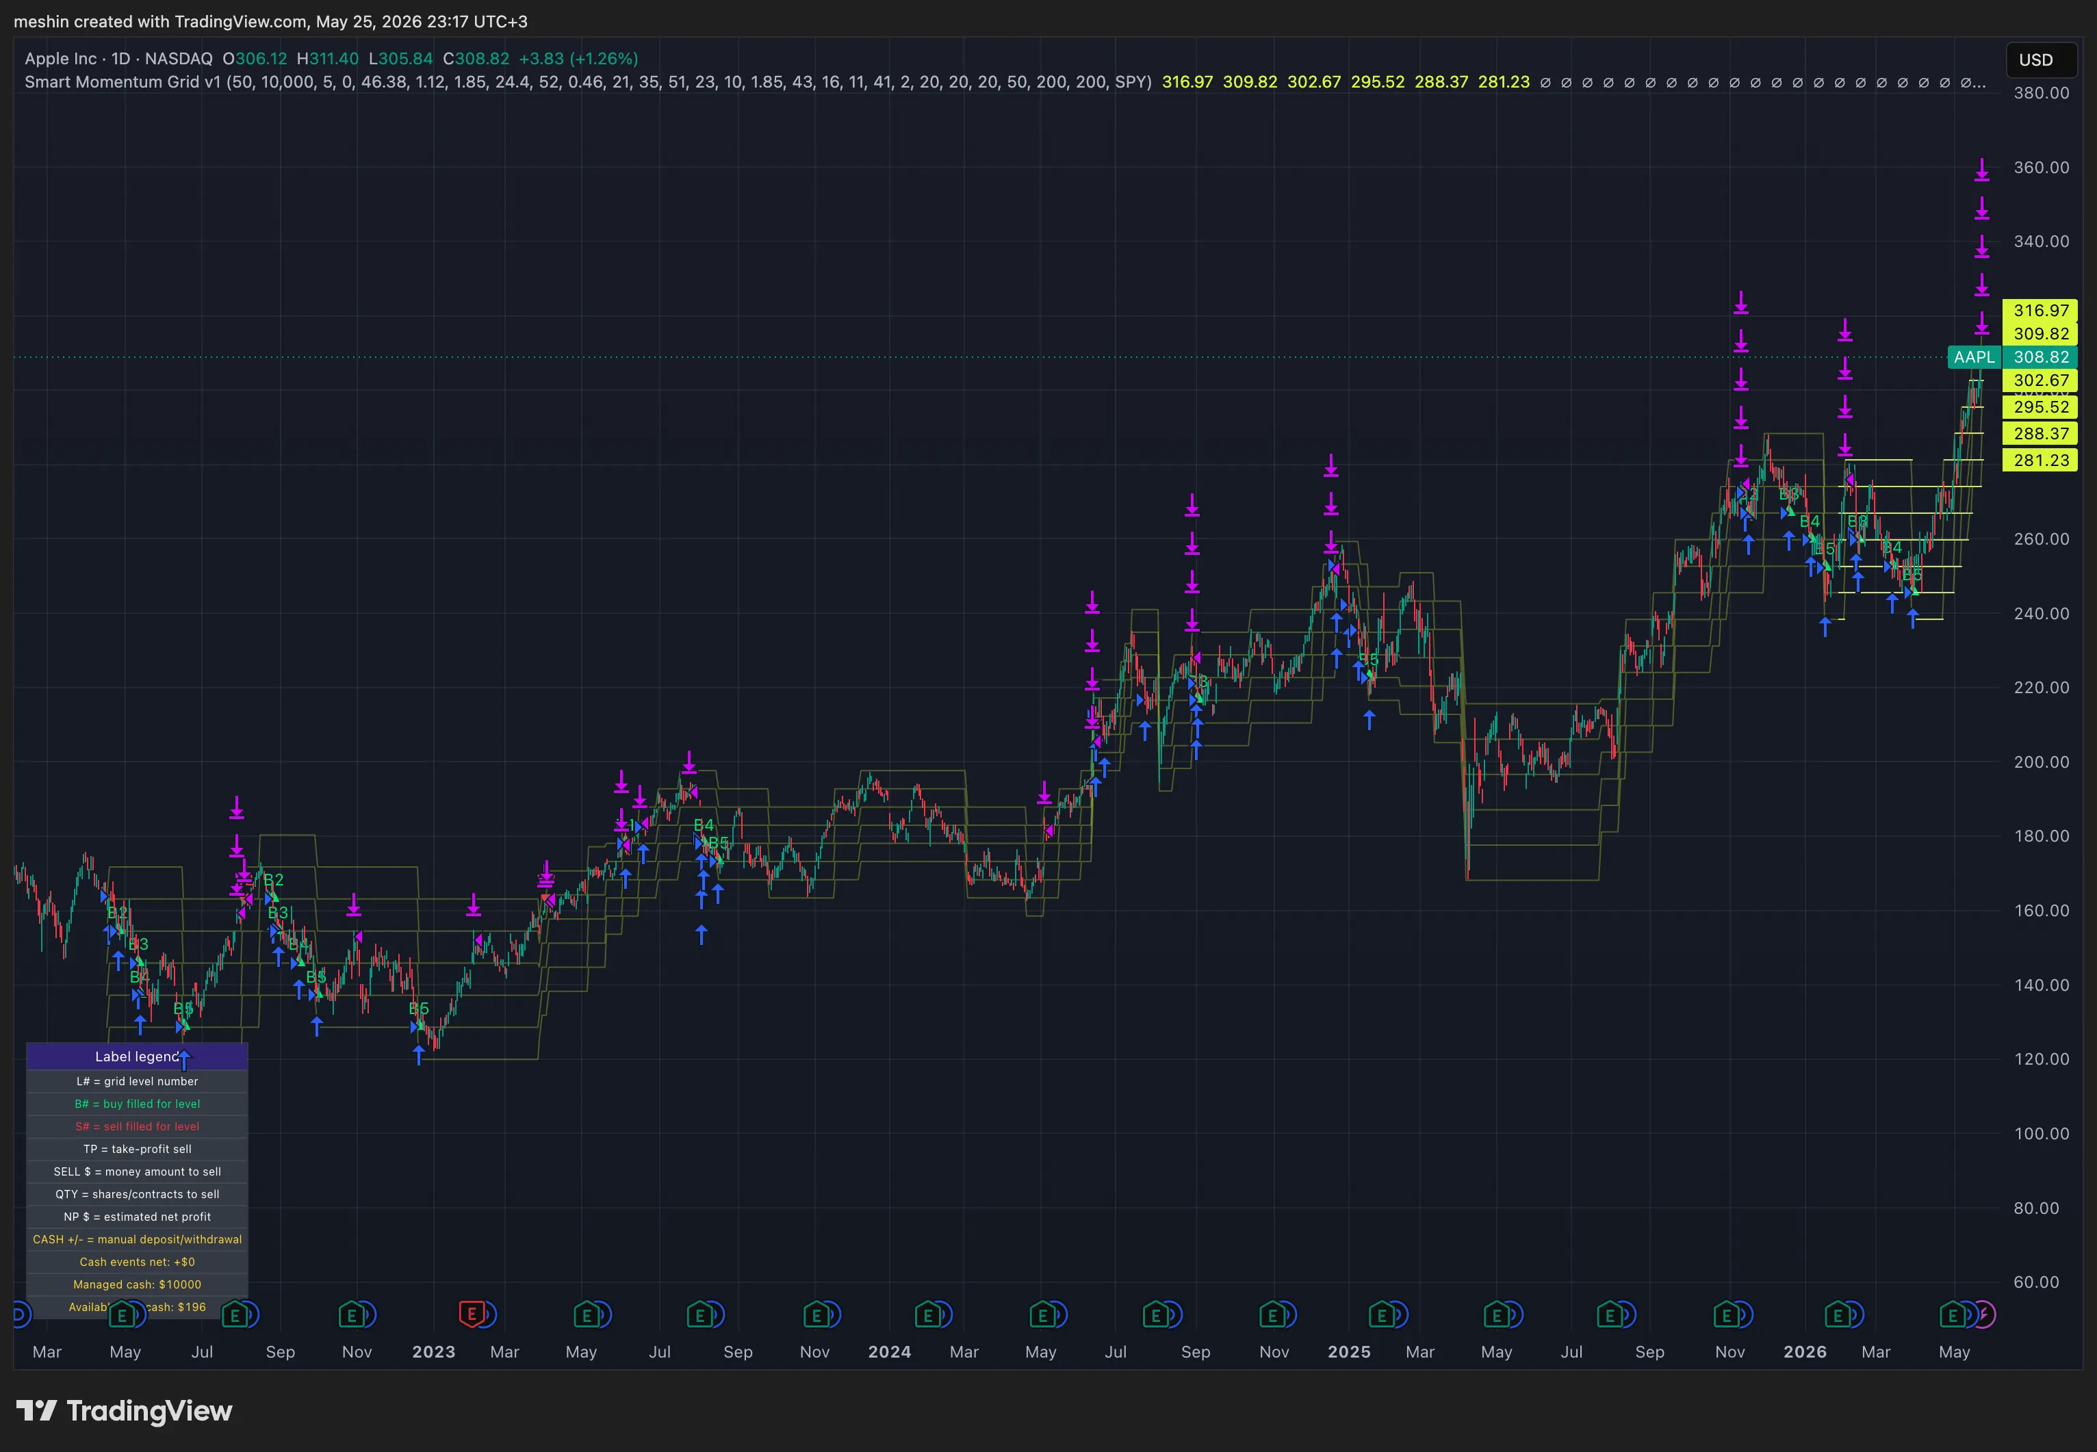Click the red earnings marker before Mar 2023
This screenshot has width=2097, height=1452.
click(472, 1314)
